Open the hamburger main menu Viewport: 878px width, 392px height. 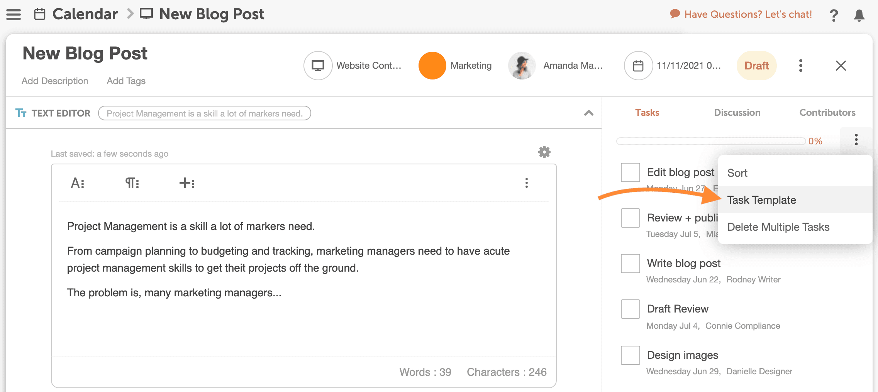click(x=14, y=14)
